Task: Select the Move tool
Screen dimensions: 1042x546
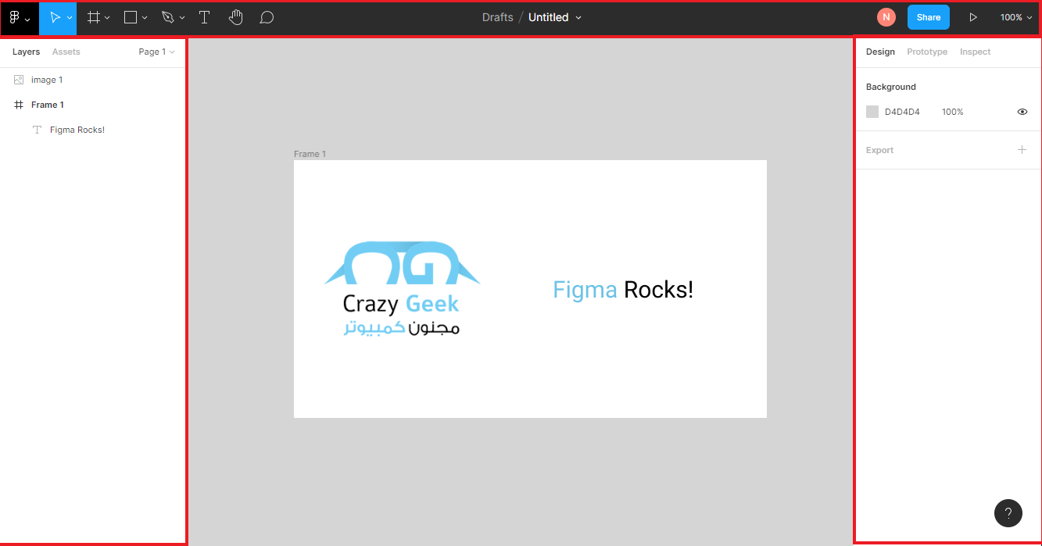Action: pos(53,16)
